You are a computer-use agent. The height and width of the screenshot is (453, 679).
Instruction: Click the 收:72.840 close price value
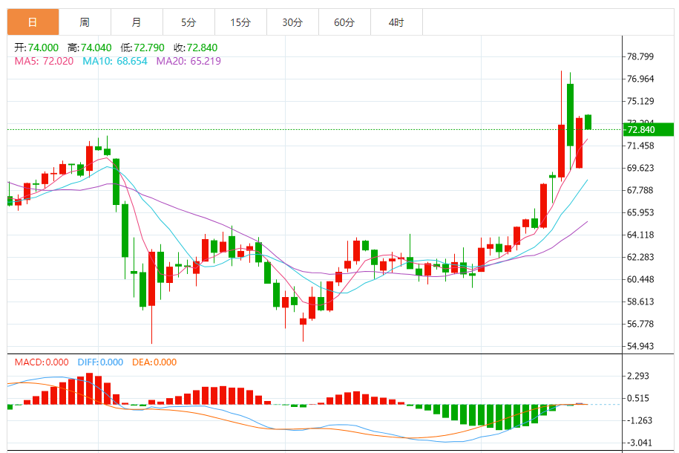[196, 48]
